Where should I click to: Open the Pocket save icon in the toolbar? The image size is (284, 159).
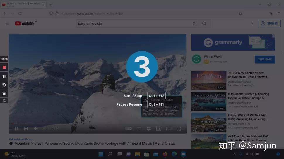tap(271, 13)
